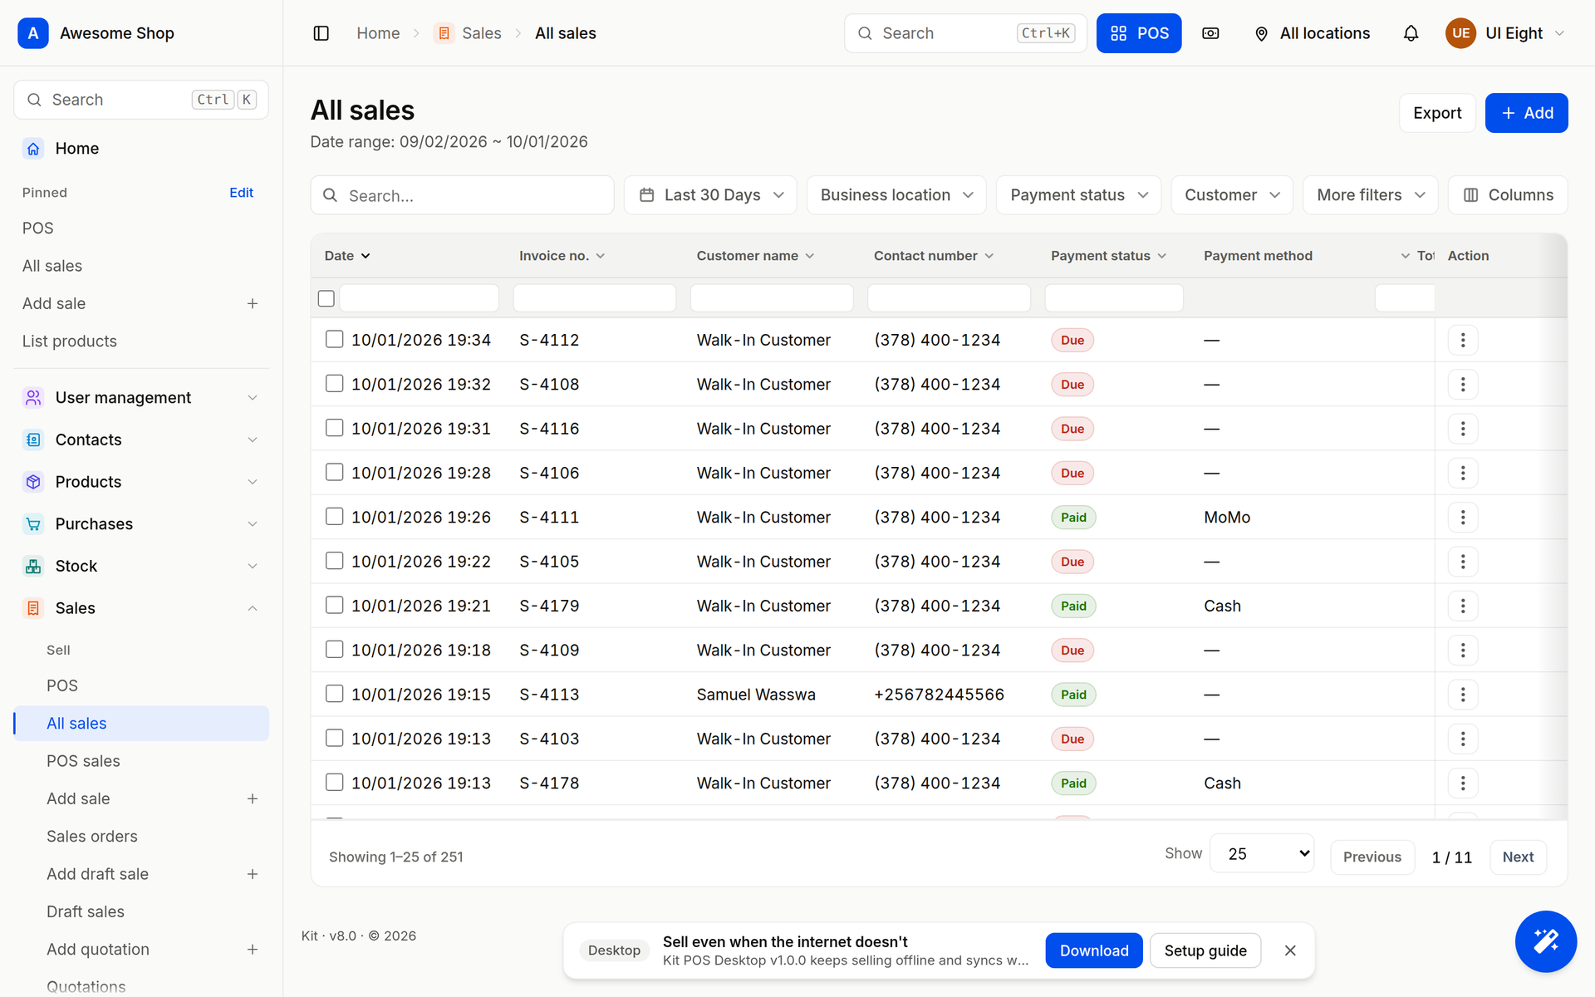
Task: Open action menu for invoice S-4111
Action: coord(1463,518)
